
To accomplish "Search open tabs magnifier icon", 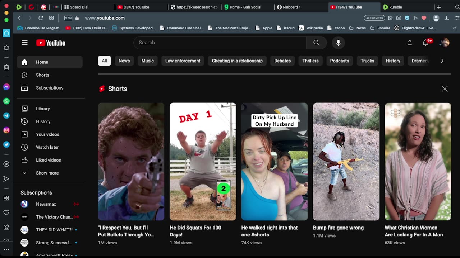I will 457,7.
